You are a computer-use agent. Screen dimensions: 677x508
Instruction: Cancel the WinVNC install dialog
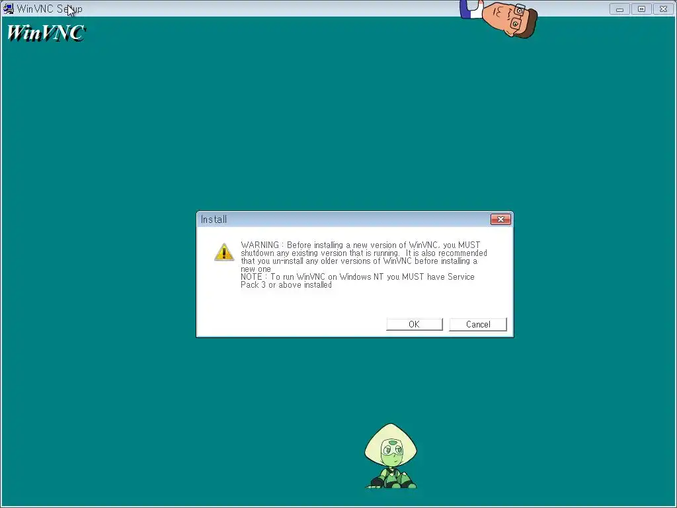(477, 324)
